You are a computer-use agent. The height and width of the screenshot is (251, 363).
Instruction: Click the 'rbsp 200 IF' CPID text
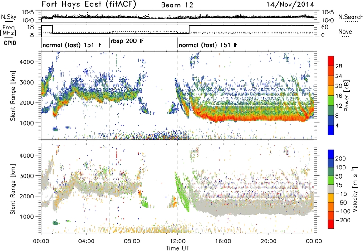(x=128, y=41)
